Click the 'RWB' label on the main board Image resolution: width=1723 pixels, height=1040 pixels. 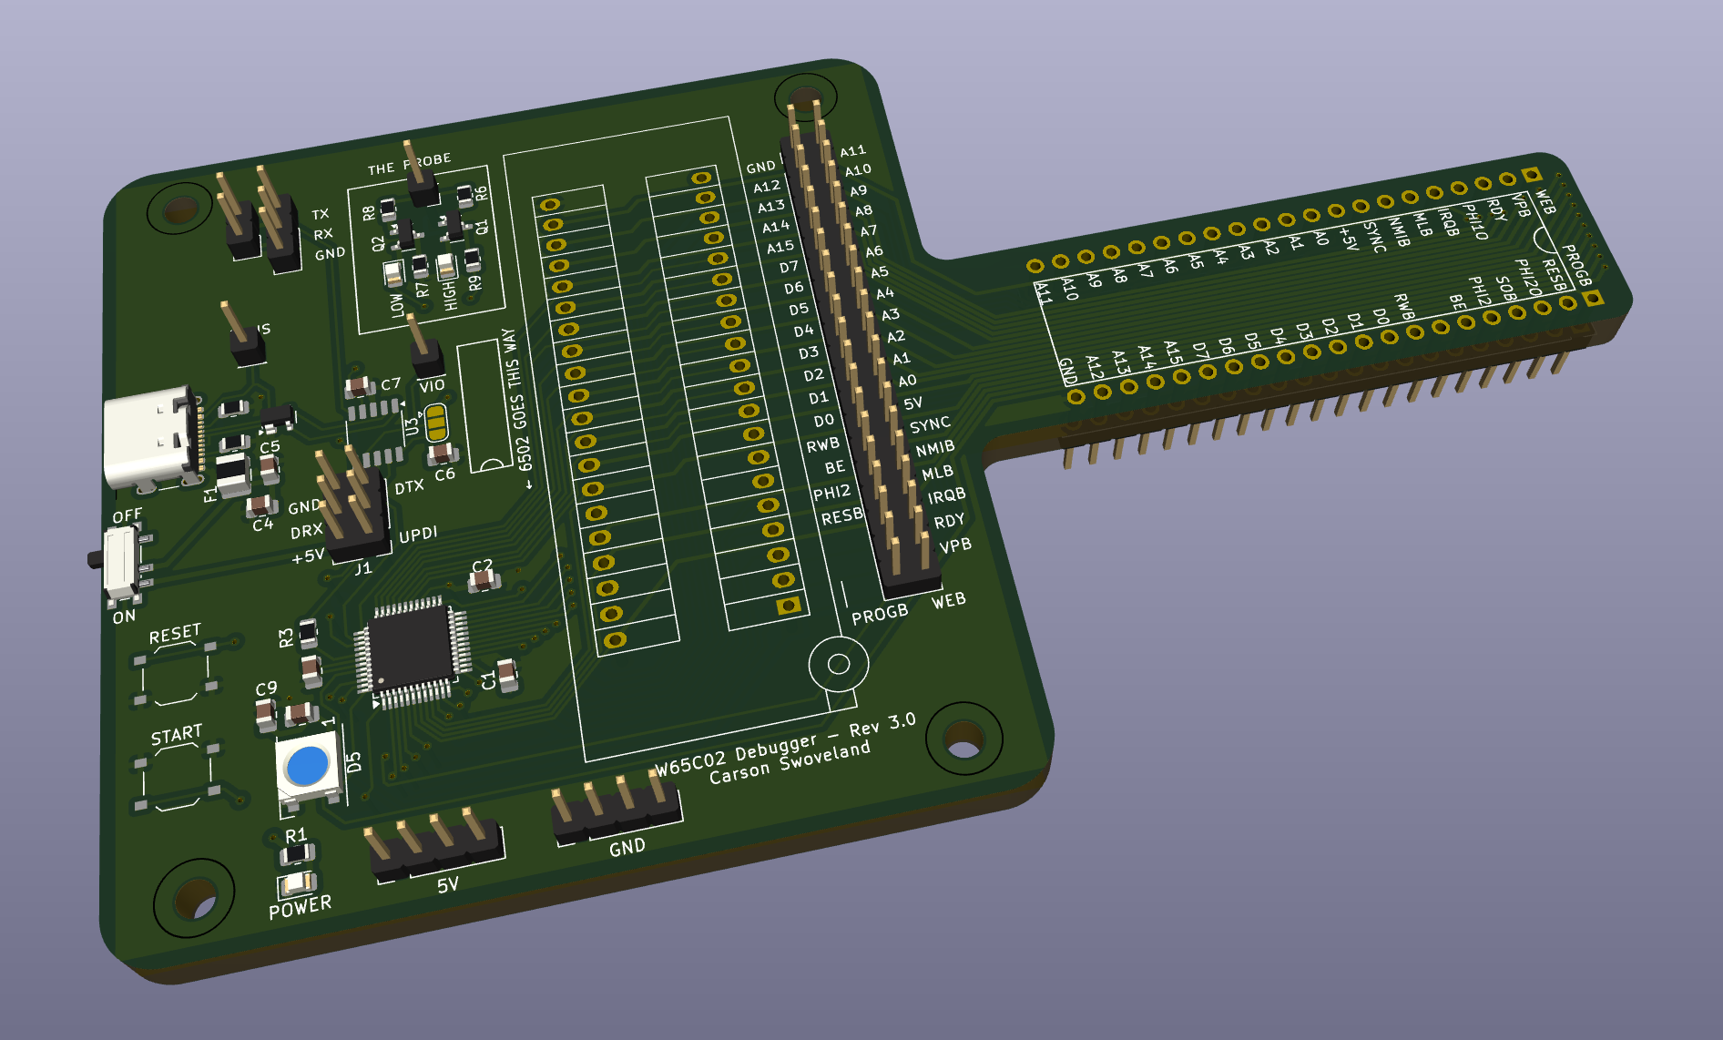click(x=822, y=445)
